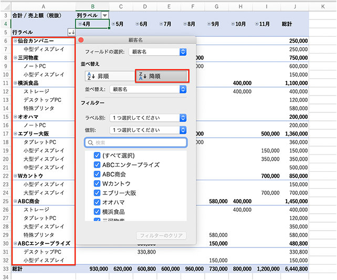Select column header B
Image resolution: width=337 pixels, height=280 pixels.
click(92, 6)
